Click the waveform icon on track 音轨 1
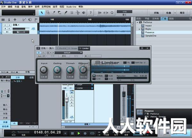 coord(33,29)
